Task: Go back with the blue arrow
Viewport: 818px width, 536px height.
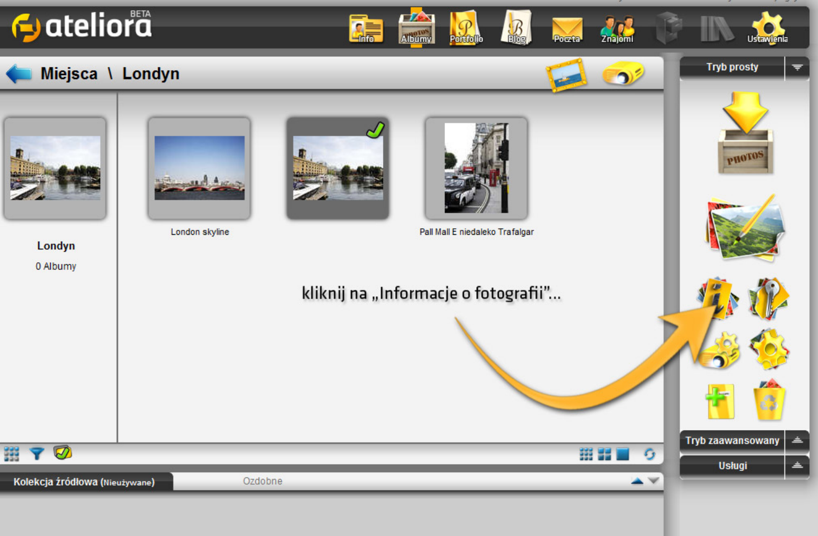Action: click(x=19, y=73)
